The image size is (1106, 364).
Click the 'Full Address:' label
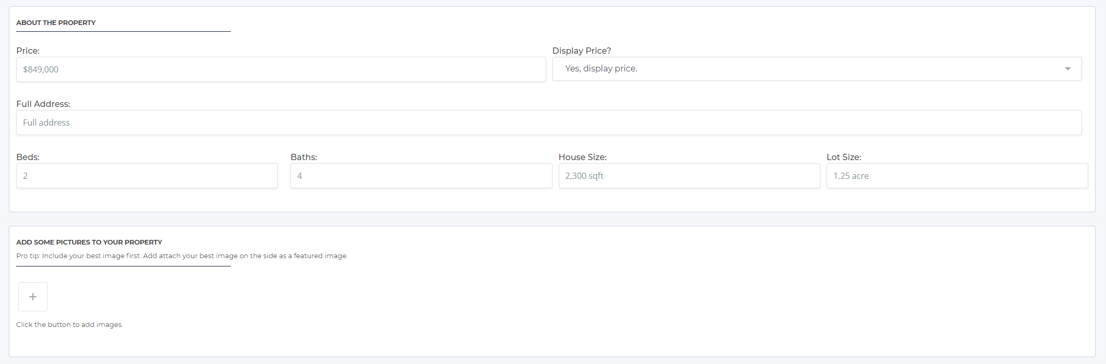[43, 104]
